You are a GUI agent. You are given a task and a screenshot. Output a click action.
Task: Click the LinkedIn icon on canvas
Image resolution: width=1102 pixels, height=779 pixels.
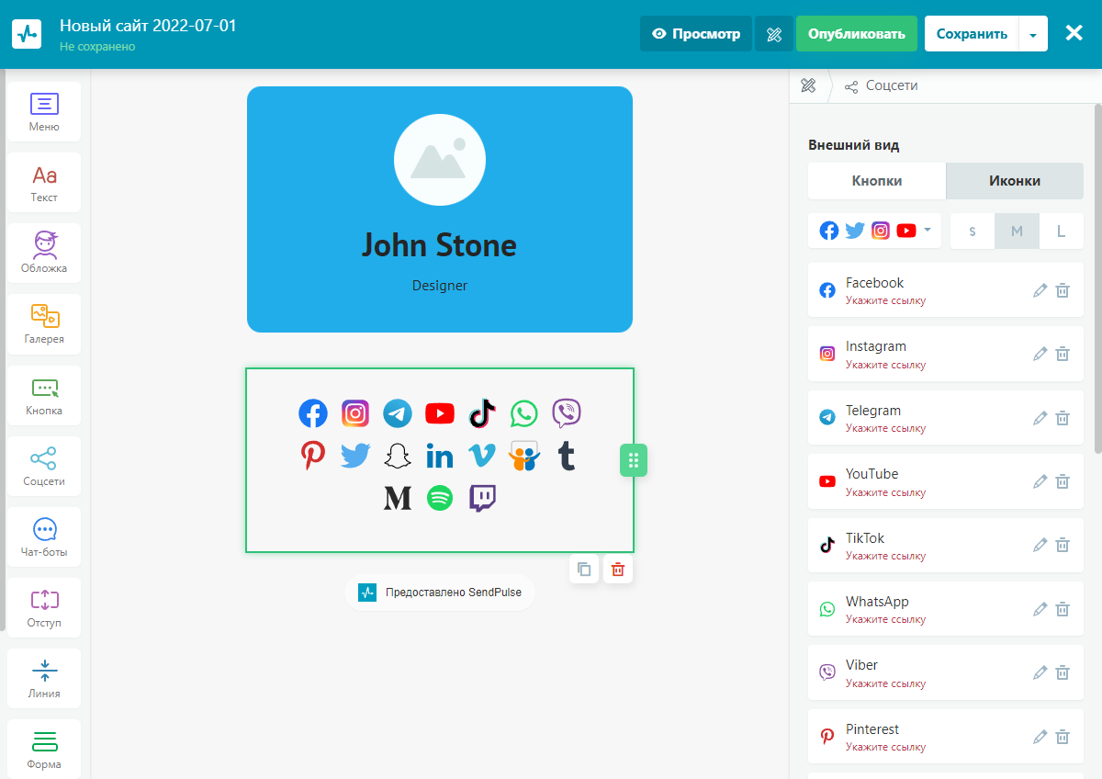(x=440, y=456)
